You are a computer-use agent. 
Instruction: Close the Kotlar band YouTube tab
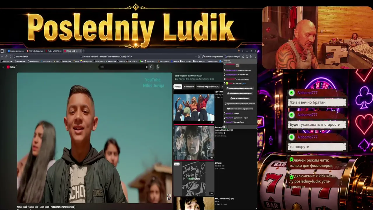(80, 51)
